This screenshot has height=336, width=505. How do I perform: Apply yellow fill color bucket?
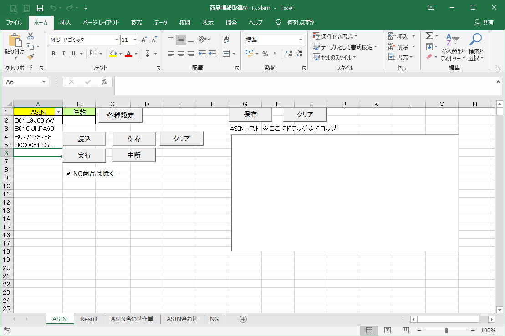point(113,54)
